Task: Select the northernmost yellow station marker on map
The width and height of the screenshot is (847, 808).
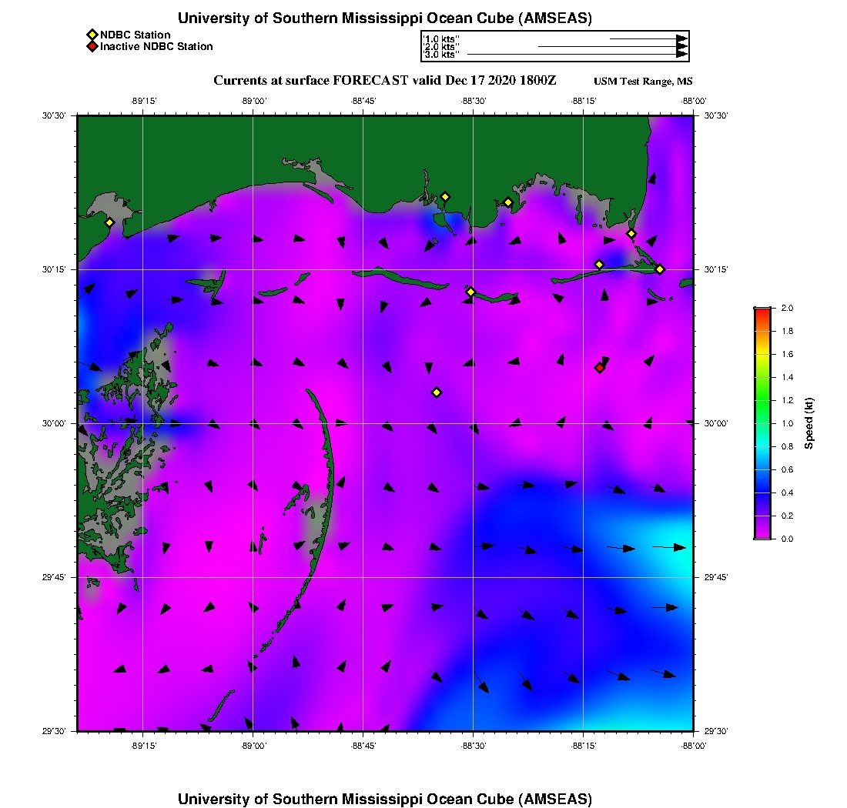Action: pos(445,196)
